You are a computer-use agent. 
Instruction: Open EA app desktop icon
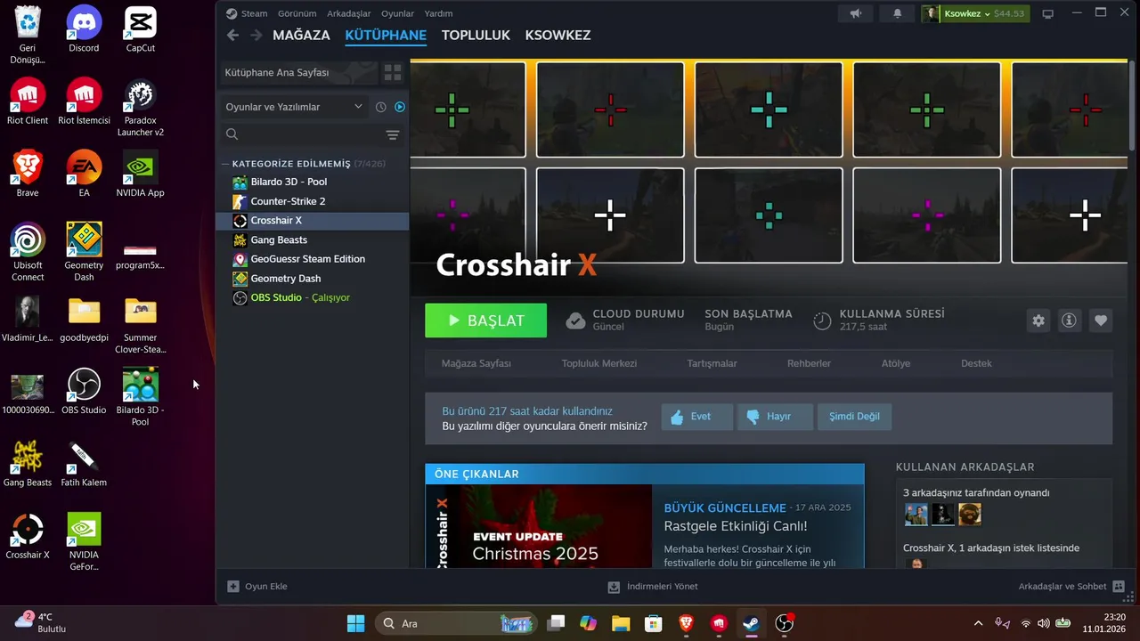(84, 174)
